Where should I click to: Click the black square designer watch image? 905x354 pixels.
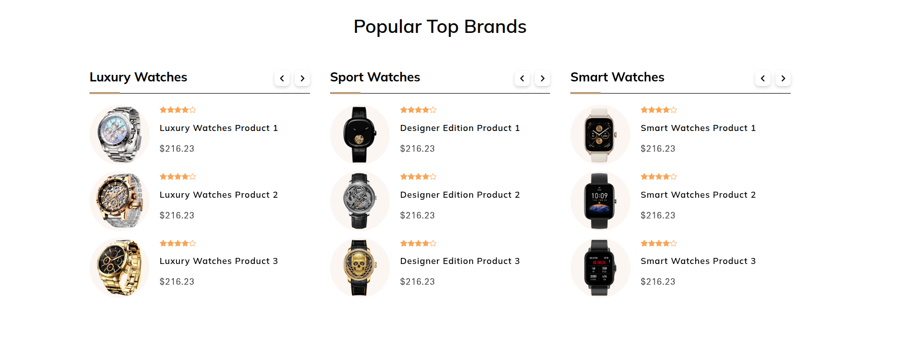[x=359, y=135]
